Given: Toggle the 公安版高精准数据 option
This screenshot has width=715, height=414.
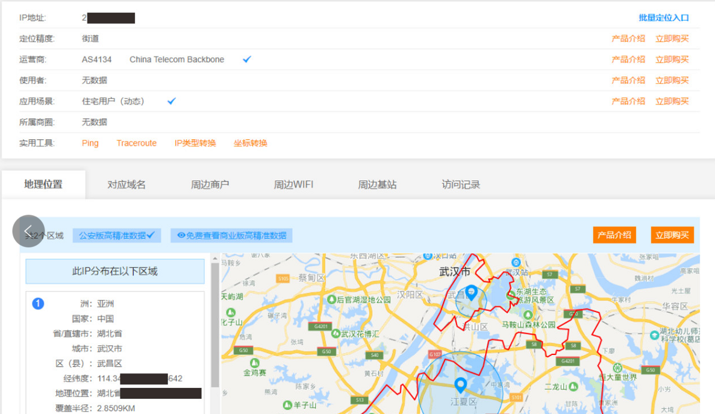Looking at the screenshot, I should point(117,236).
